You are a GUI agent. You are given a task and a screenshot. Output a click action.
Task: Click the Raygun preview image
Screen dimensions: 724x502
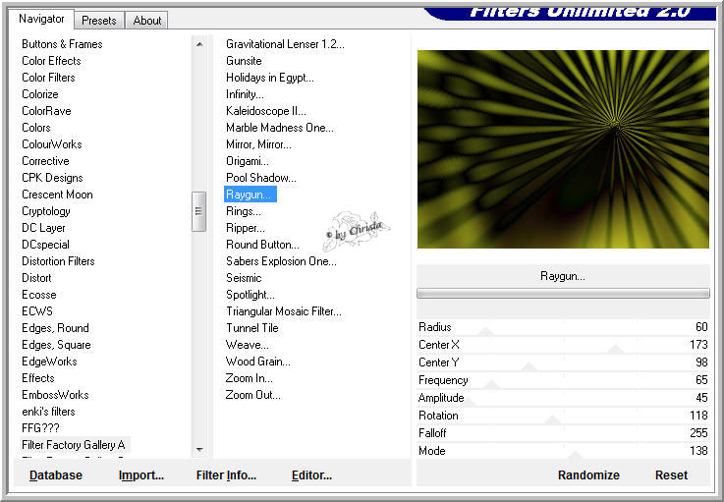[563, 148]
